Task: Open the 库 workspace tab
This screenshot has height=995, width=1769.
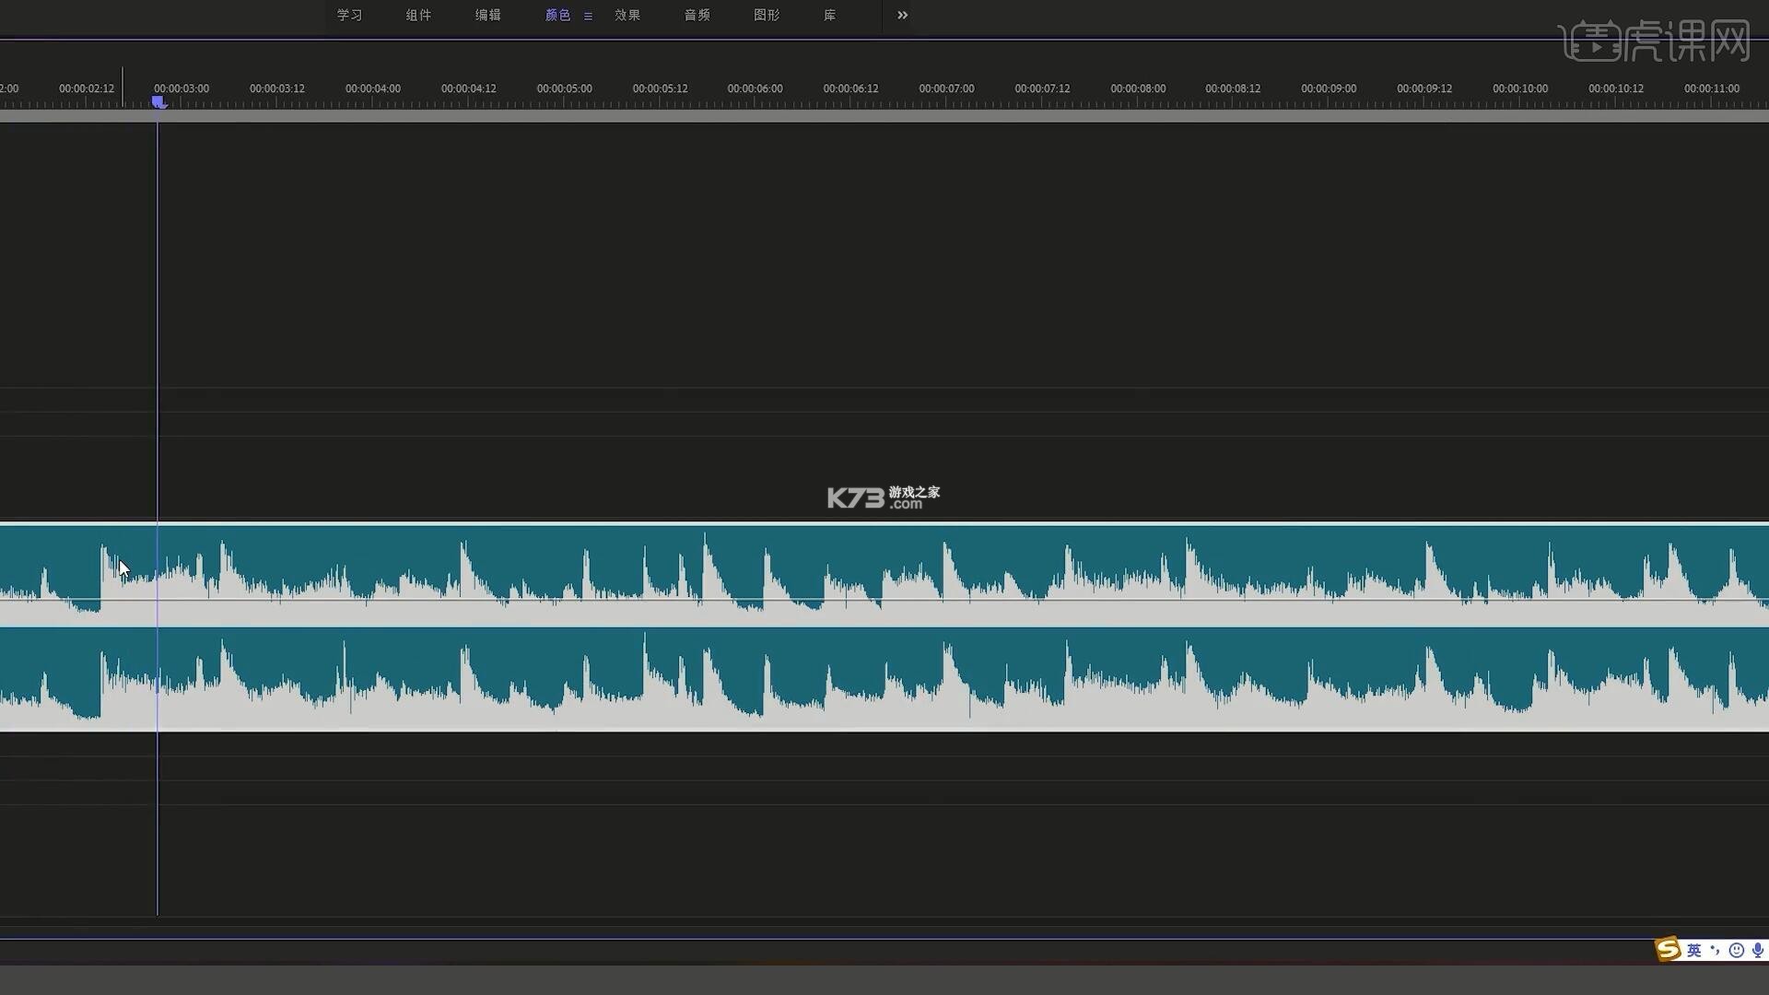Action: point(830,15)
